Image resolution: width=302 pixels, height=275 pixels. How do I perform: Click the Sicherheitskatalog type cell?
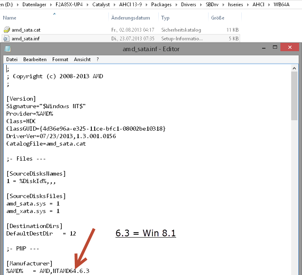(x=181, y=30)
